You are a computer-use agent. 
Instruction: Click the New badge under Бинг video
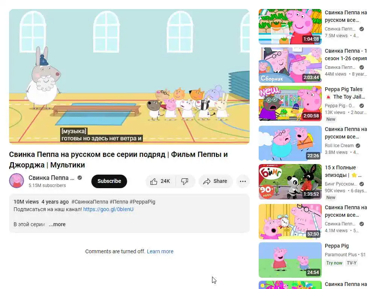pyautogui.click(x=330, y=198)
